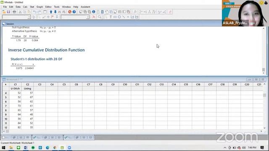
Task: Select the rectangle drawing tool
Action: [x=115, y=17]
